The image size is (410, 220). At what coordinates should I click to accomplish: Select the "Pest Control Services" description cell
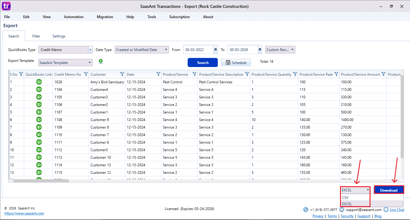click(x=224, y=82)
